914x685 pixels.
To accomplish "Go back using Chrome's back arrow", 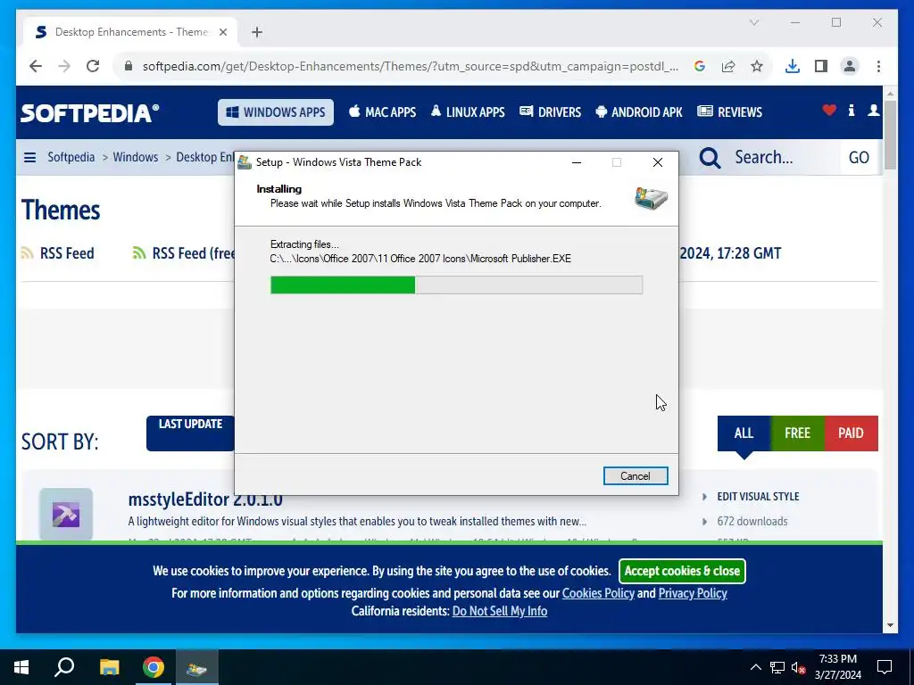I will 36,66.
